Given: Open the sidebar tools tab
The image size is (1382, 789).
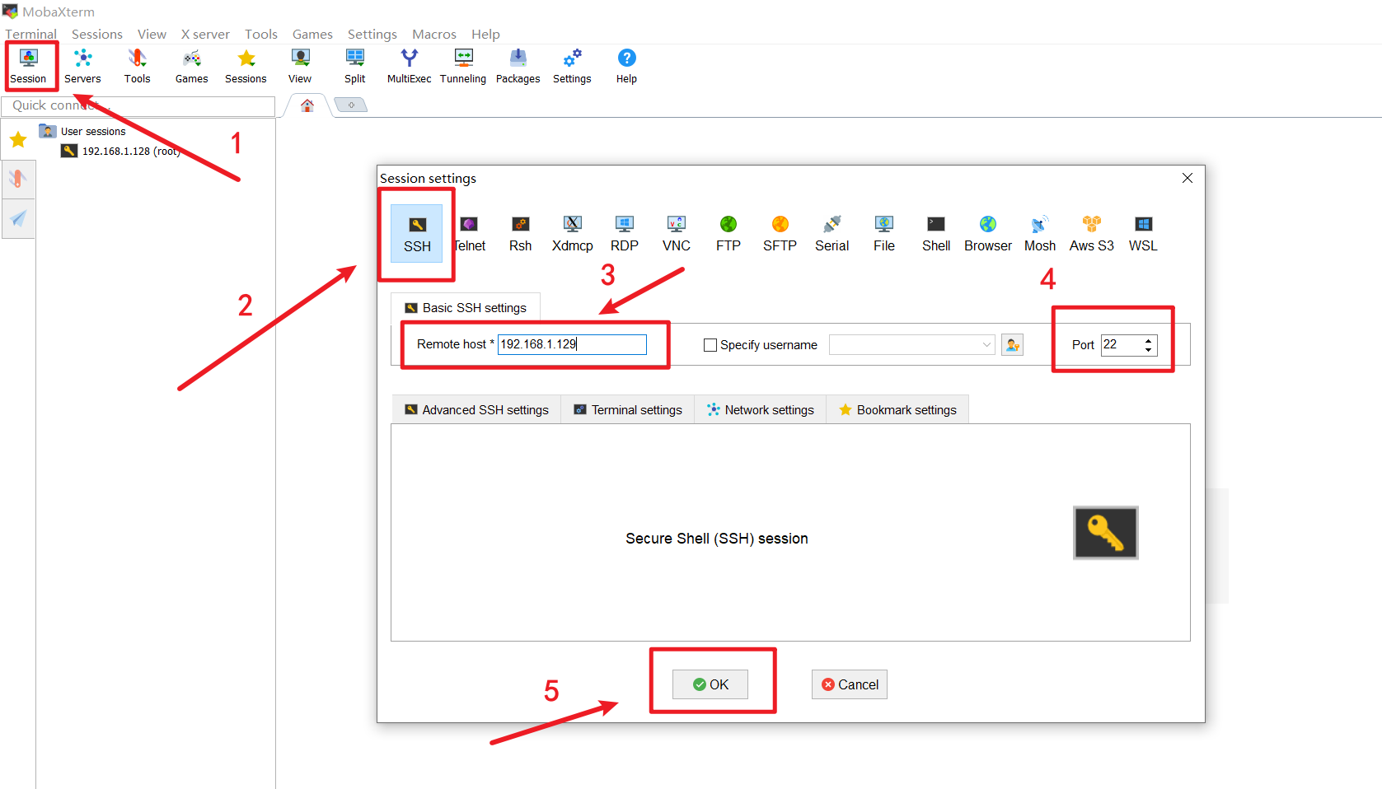Looking at the screenshot, I should pos(18,179).
